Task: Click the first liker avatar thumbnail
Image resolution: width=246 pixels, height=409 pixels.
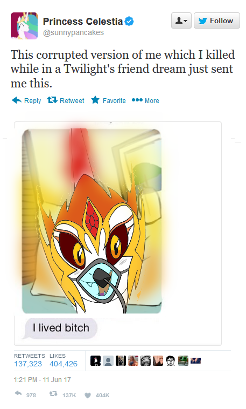Action: click(x=95, y=361)
